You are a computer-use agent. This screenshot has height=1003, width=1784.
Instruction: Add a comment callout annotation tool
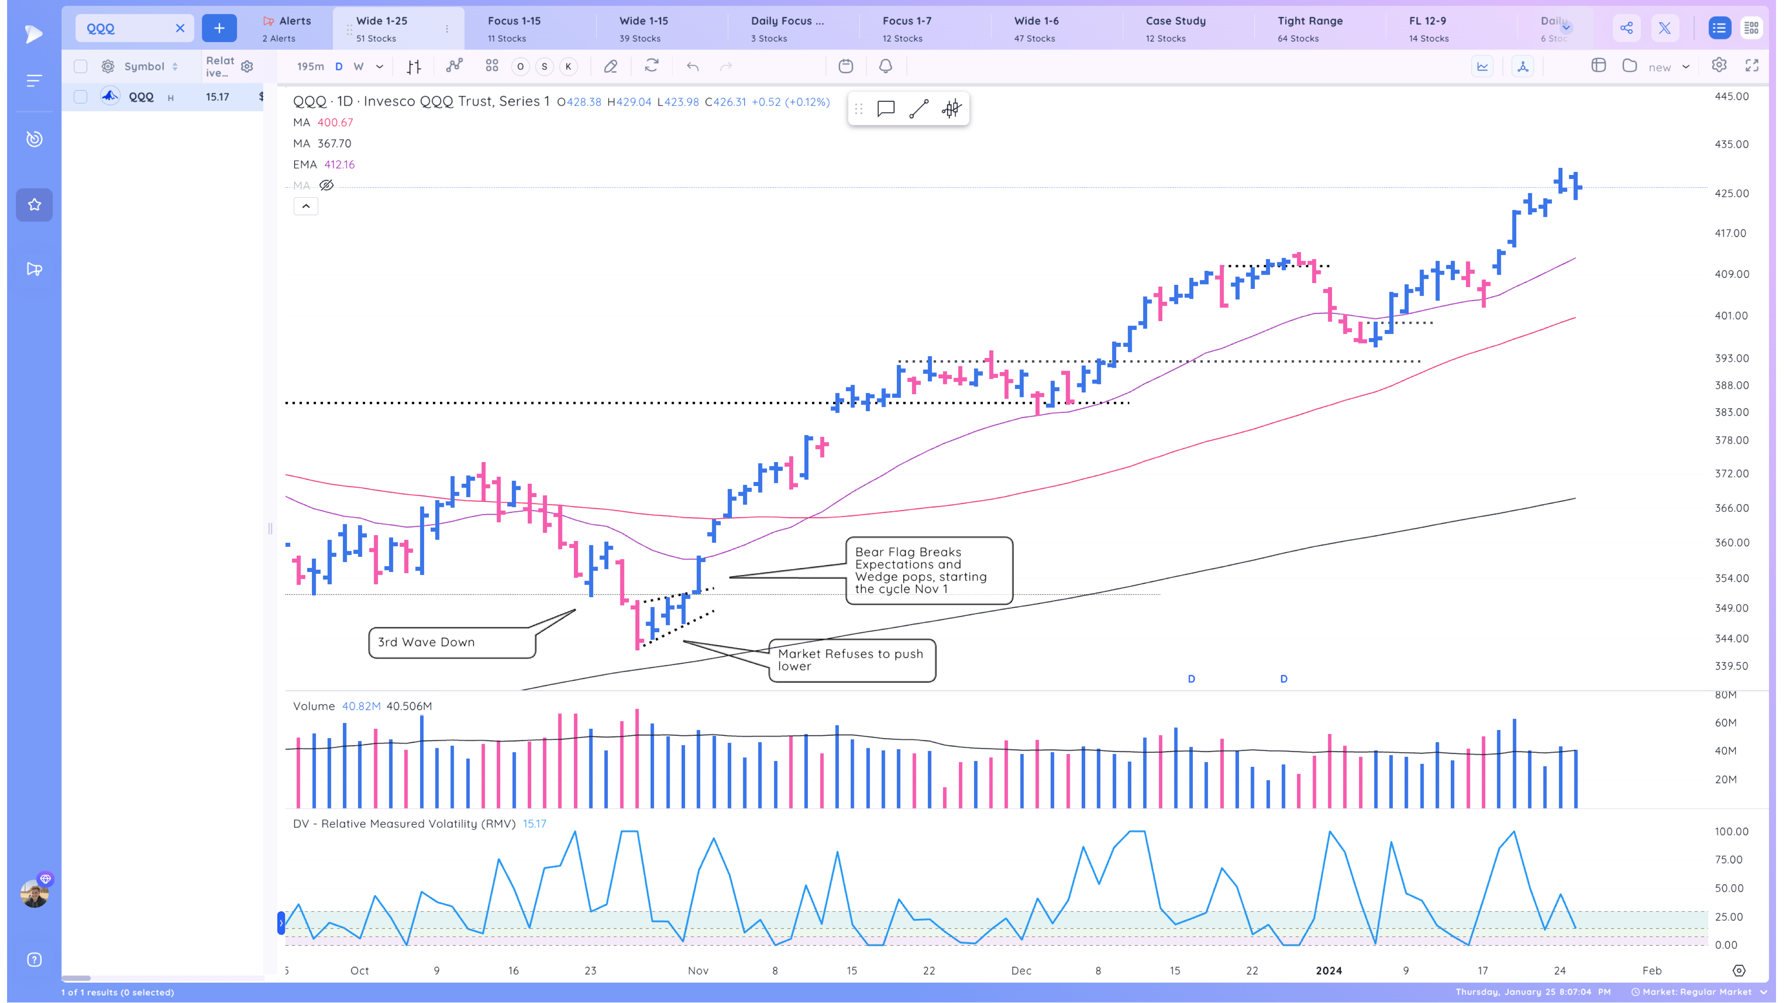(886, 109)
